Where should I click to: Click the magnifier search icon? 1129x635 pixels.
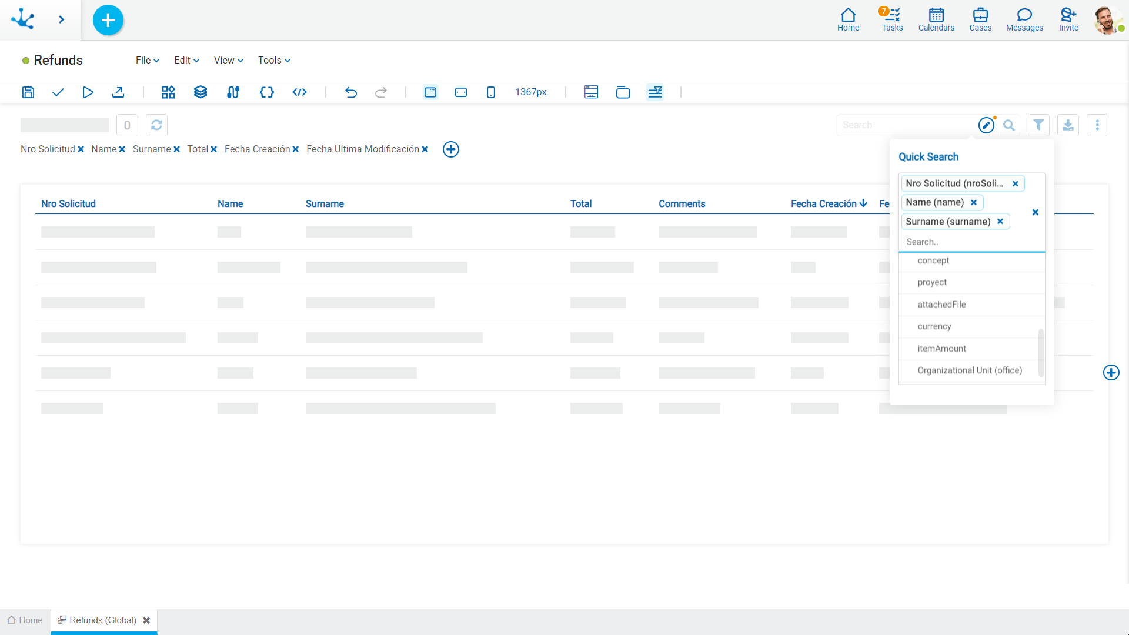(1009, 125)
